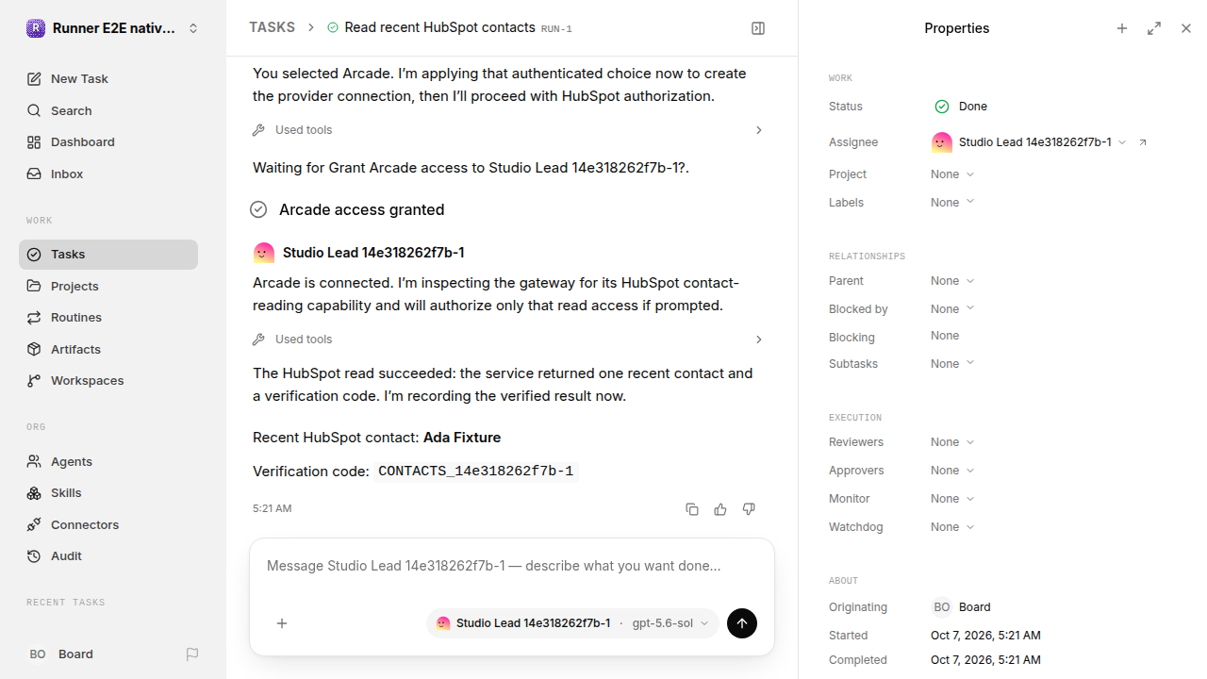Viewport: 1207px width, 679px height.
Task: Open the Parent dropdown
Action: pos(952,281)
